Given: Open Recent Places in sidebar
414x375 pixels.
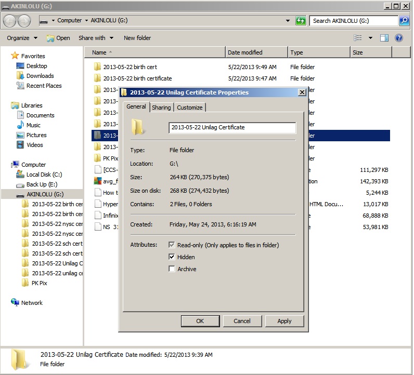Looking at the screenshot, I should pyautogui.click(x=44, y=86).
